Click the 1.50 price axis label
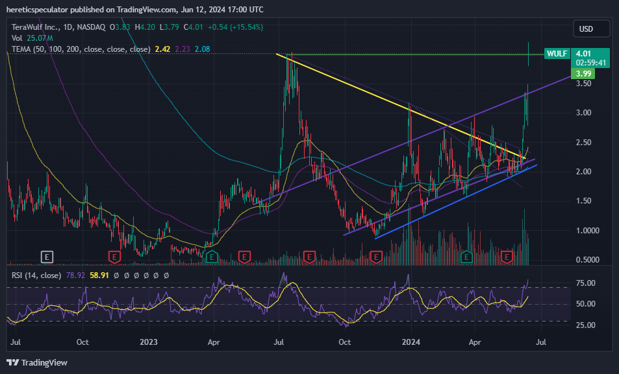 [x=583, y=201]
